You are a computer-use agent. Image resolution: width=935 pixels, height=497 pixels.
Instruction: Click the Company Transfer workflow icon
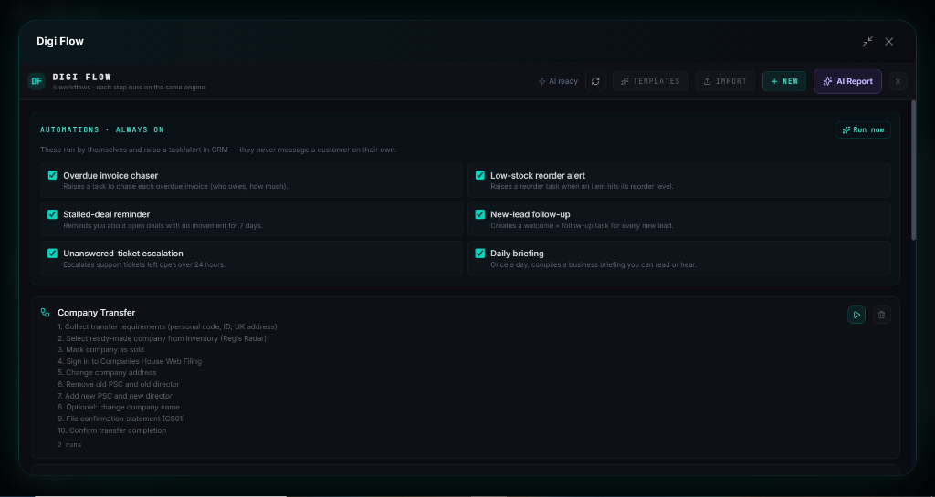click(x=46, y=313)
